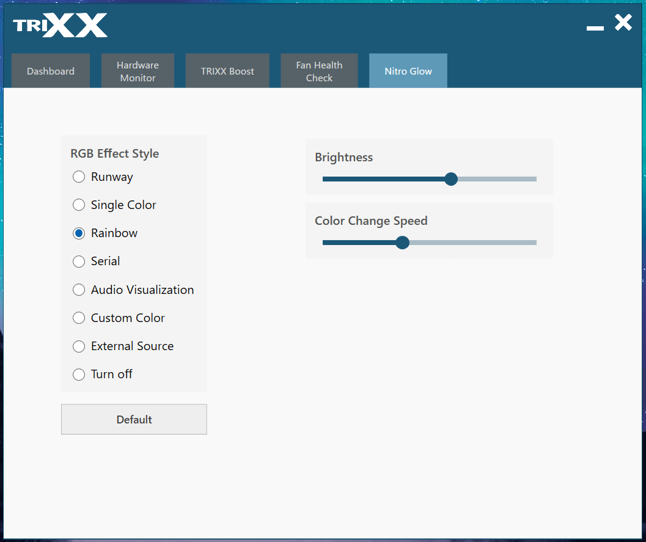The width and height of the screenshot is (646, 542).
Task: Minimize the TRIXX window
Action: pos(595,27)
